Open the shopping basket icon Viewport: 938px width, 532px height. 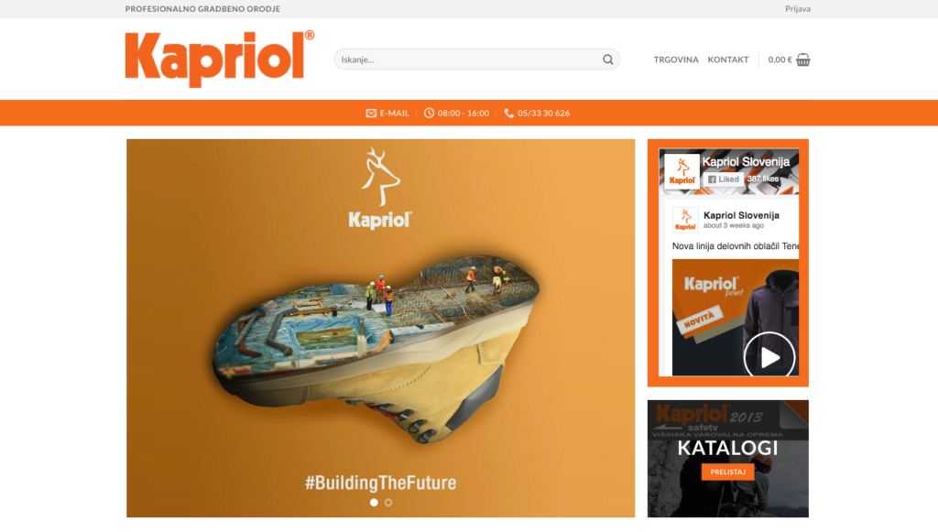pyautogui.click(x=802, y=60)
